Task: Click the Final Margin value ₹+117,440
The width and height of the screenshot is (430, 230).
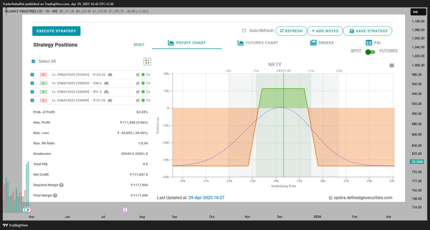Action: tap(139, 195)
